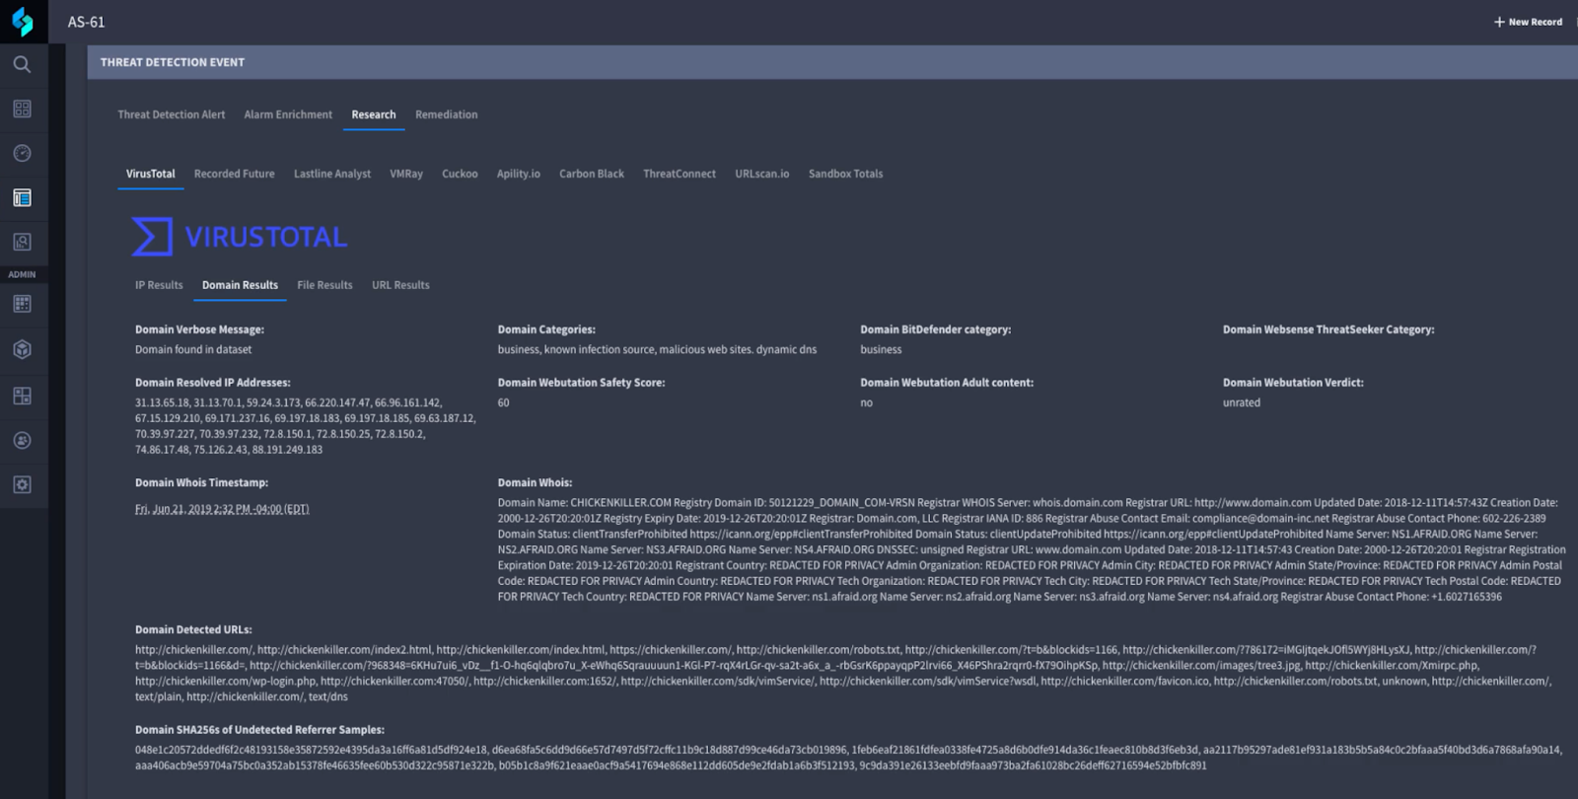Screen dimensions: 1578x799
Task: Open the four-square grid sidebar icon
Action: [x=22, y=109]
